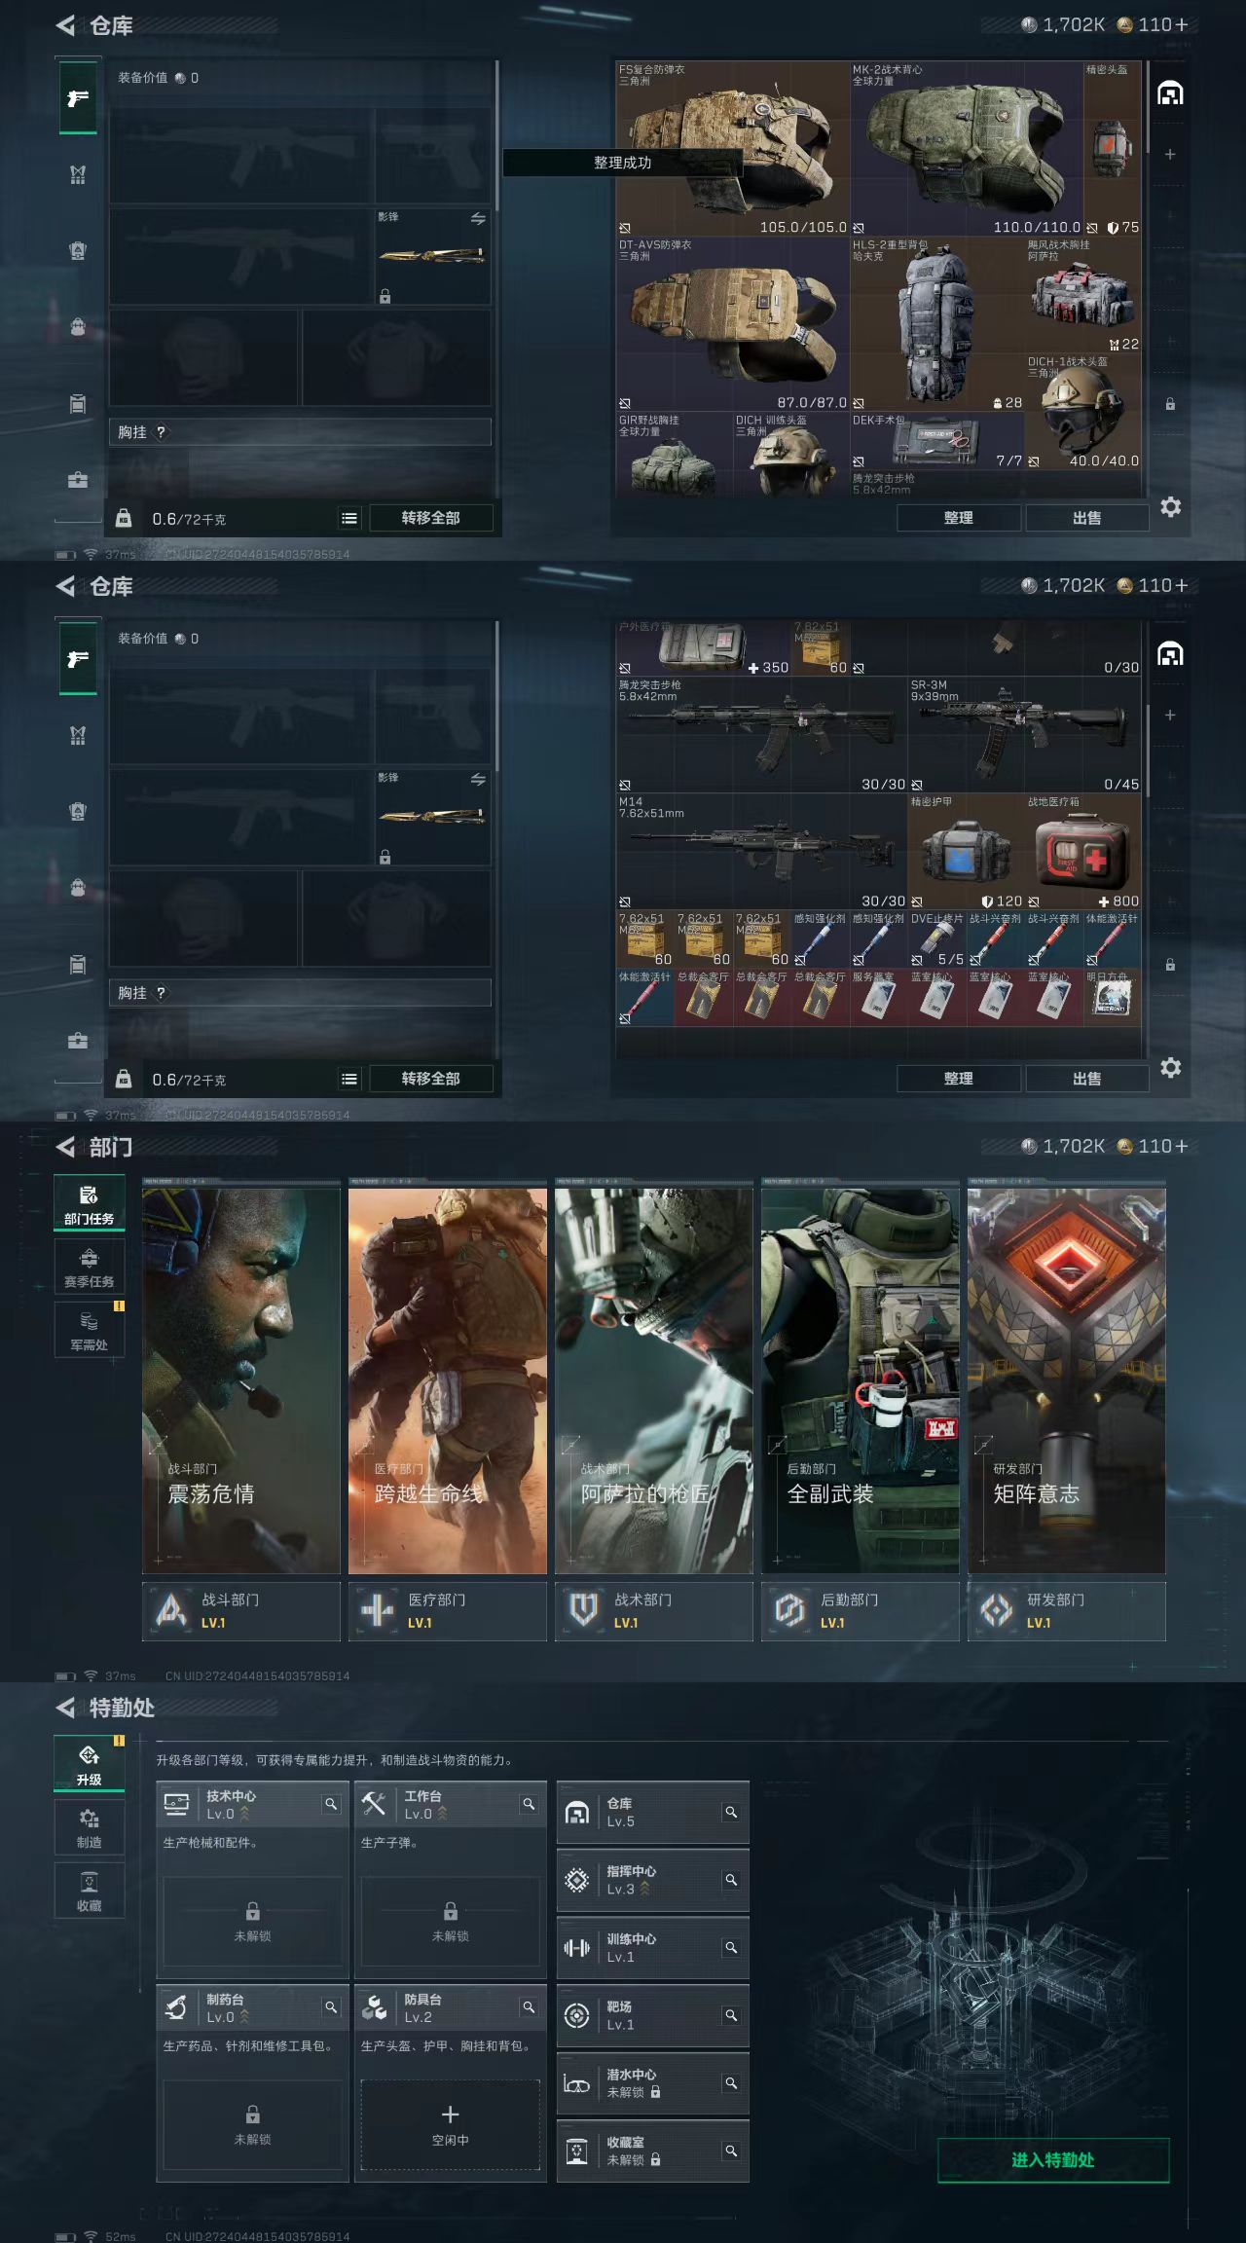Click the 靶场 target icon
The width and height of the screenshot is (1246, 2243).
pyautogui.click(x=577, y=2015)
